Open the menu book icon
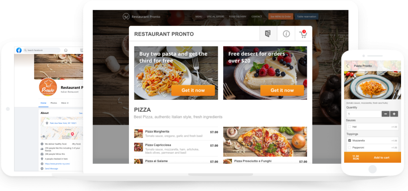The width and height of the screenshot is (408, 191). (x=268, y=34)
